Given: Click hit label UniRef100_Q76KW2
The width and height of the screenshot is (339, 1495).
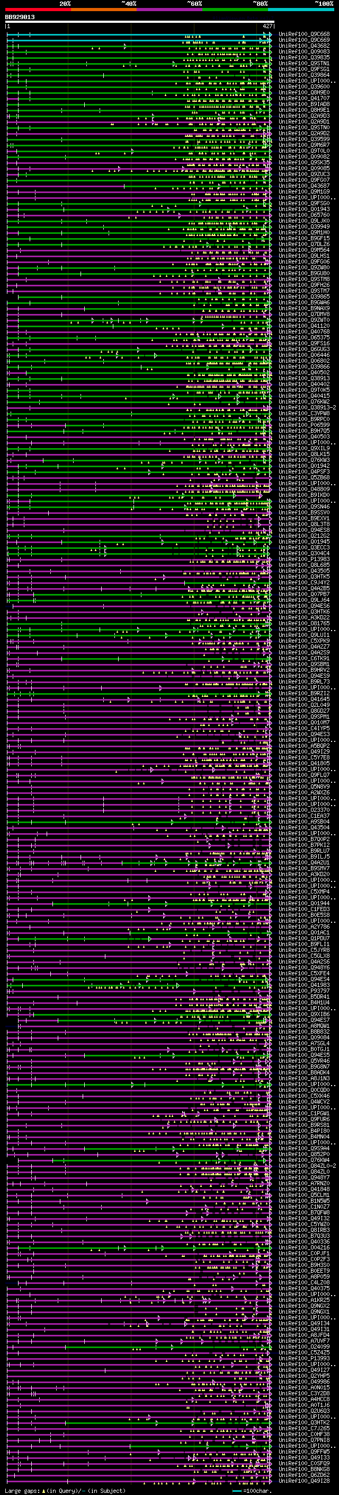Looking at the screenshot, I should tap(304, 401).
